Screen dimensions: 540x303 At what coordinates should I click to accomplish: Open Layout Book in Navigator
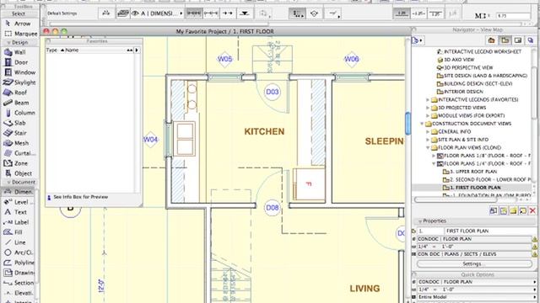coord(518,40)
